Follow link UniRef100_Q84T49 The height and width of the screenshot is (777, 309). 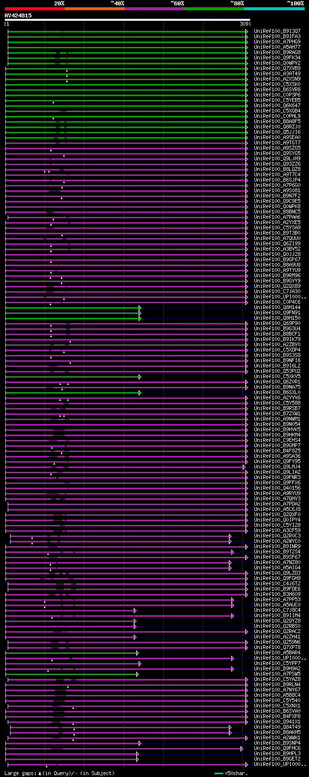pos(277,727)
